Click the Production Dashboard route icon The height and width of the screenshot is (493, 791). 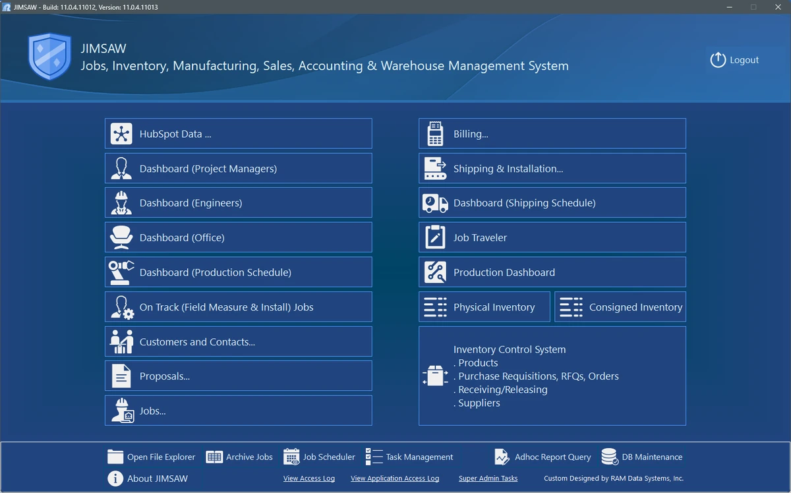point(435,272)
